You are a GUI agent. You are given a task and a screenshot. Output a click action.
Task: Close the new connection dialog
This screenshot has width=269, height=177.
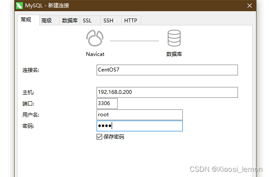point(250,6)
